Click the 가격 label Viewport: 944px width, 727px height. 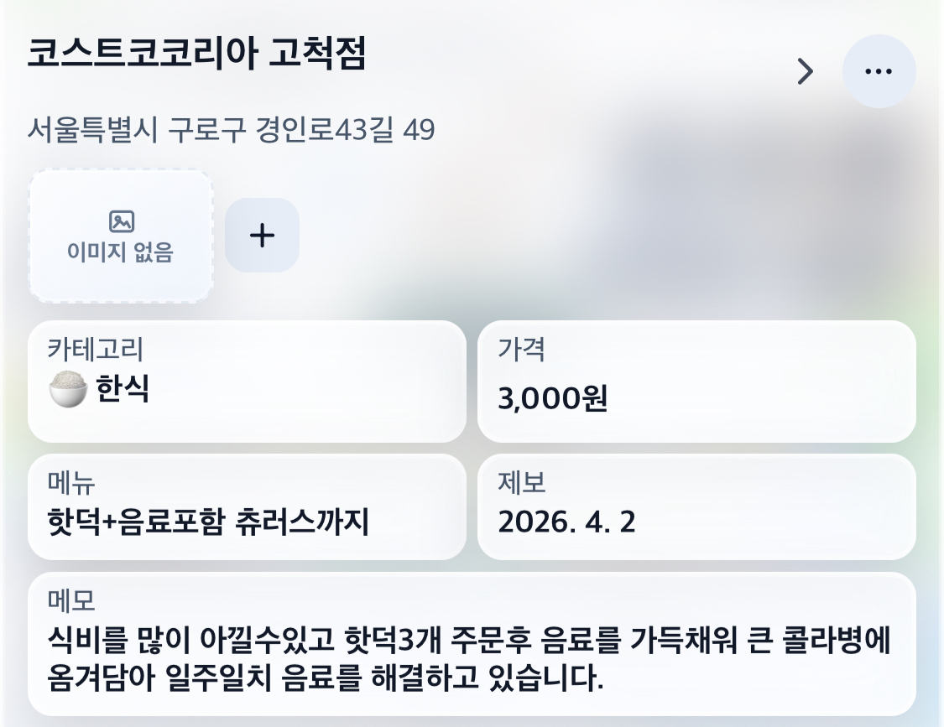(521, 348)
